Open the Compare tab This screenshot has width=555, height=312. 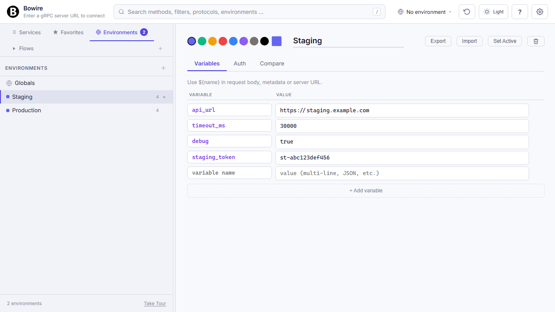pos(272,64)
